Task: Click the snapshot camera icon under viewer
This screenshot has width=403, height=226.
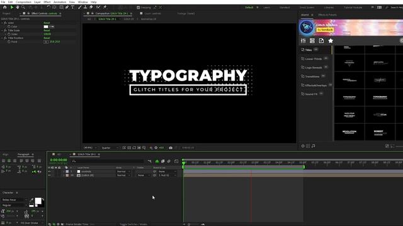Action: point(171,148)
